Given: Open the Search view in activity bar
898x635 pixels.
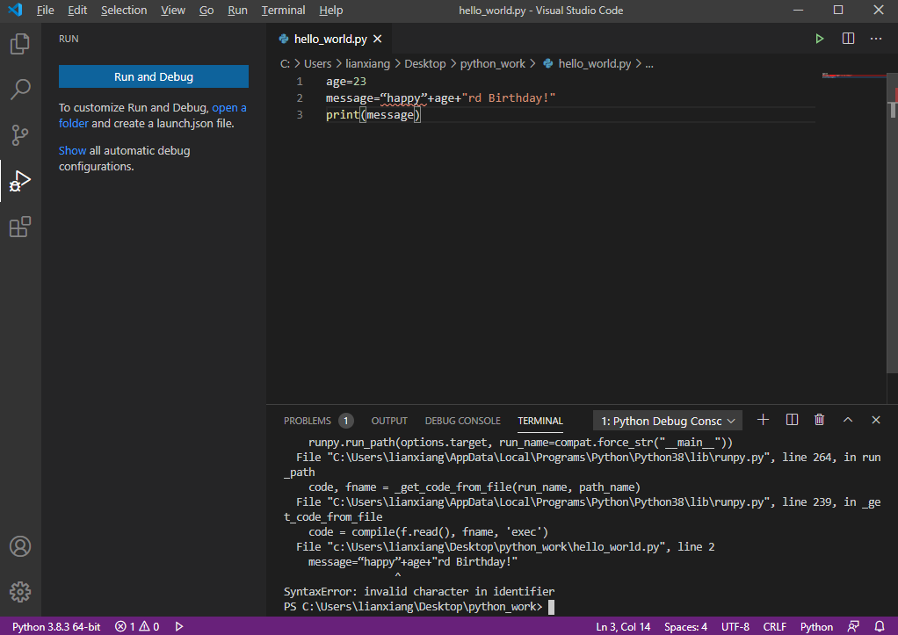Looking at the screenshot, I should 20,90.
